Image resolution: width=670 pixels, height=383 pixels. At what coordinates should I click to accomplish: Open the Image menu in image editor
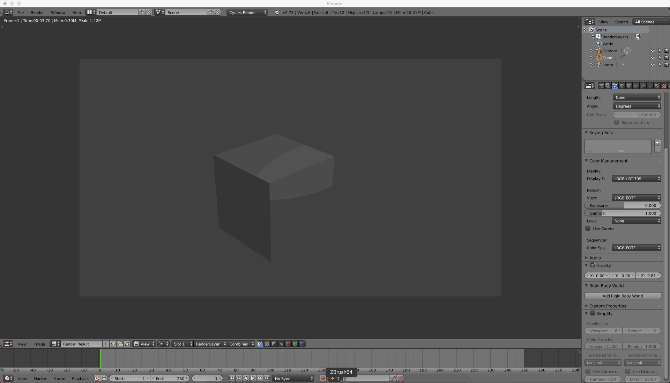[x=39, y=344]
